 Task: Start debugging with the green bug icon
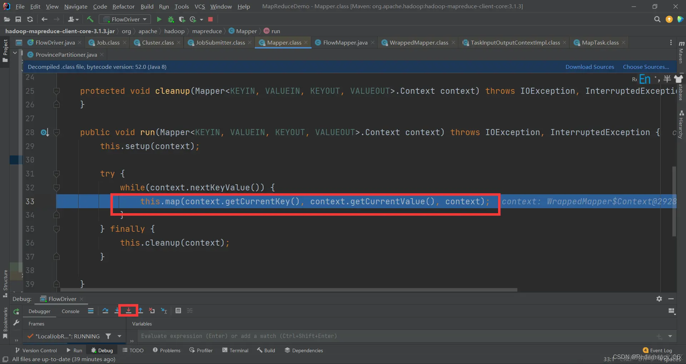point(171,19)
